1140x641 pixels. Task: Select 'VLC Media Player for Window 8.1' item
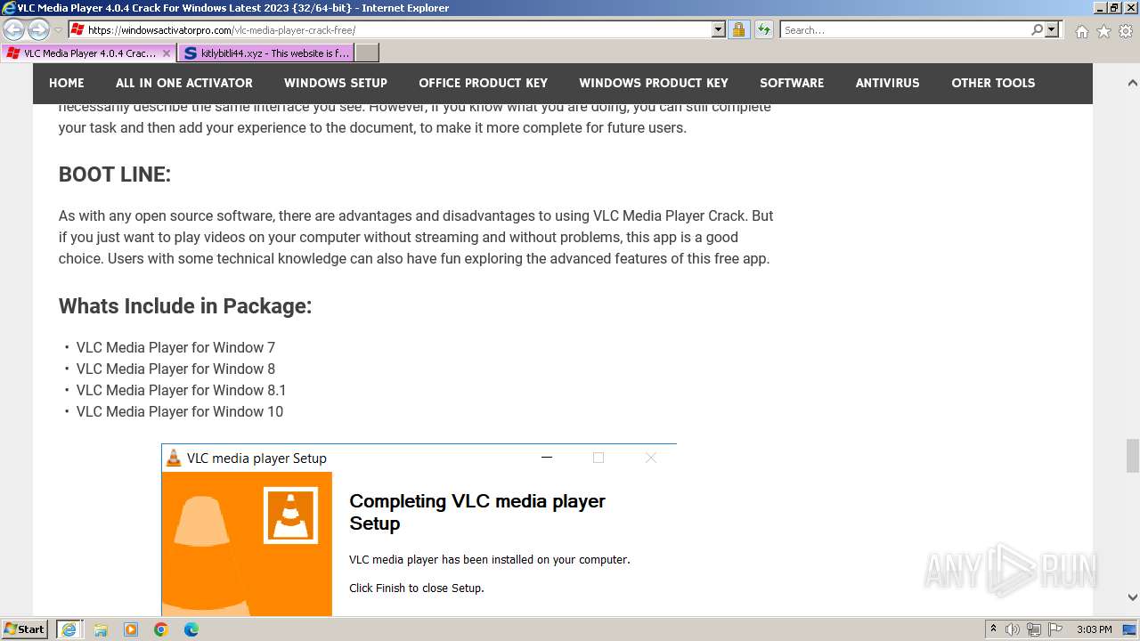[x=182, y=390]
